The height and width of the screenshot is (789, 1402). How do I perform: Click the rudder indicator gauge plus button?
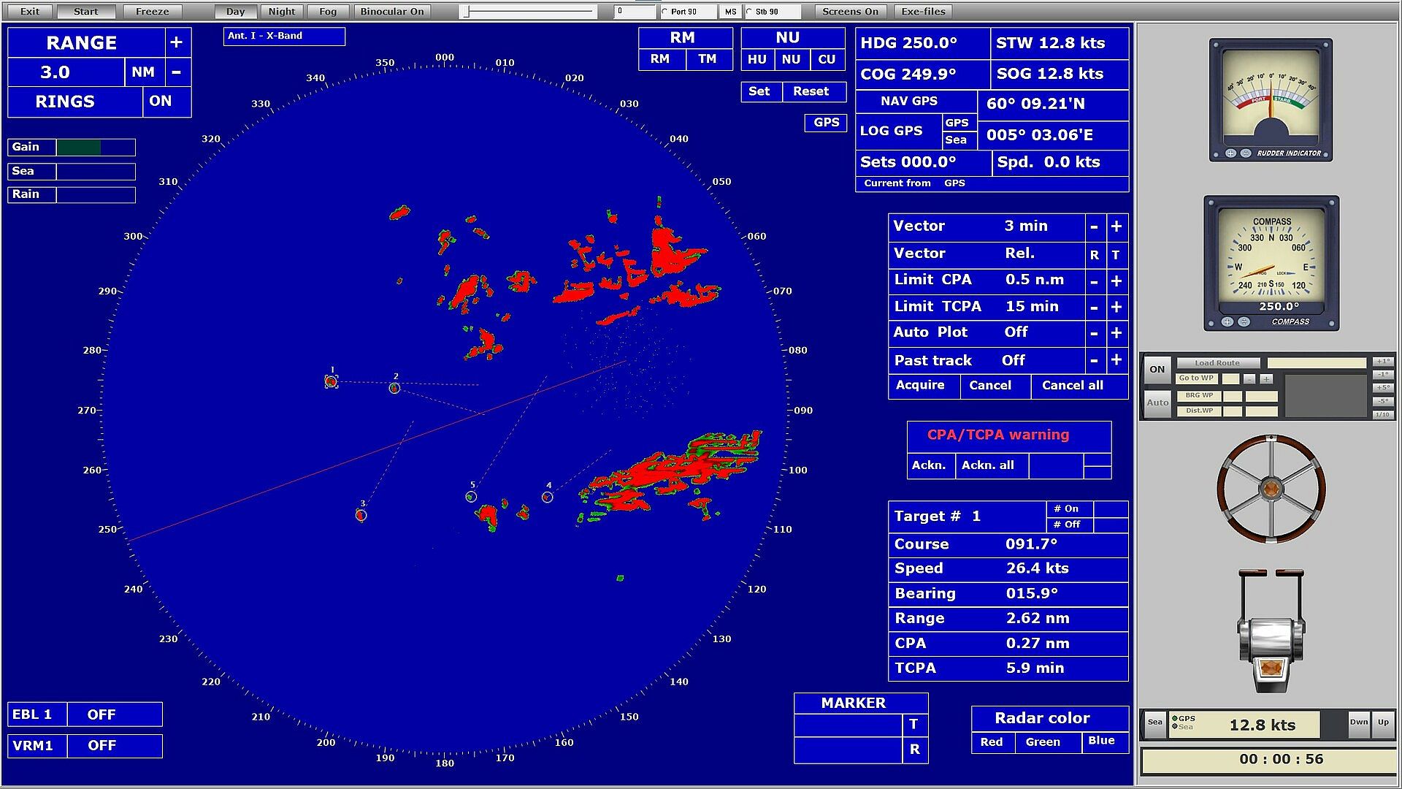click(x=1231, y=153)
